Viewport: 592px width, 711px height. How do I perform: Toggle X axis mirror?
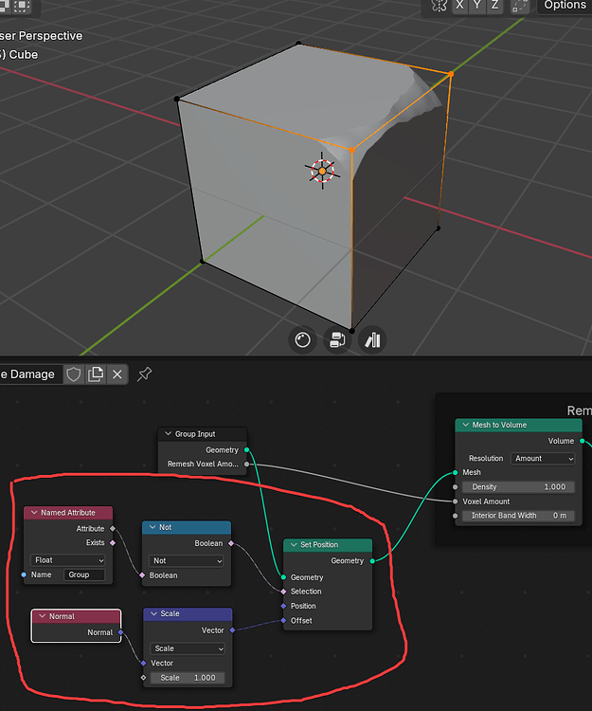459,5
